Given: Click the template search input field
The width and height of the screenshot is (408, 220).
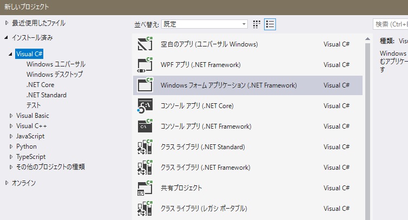Looking at the screenshot, I should tap(391, 24).
